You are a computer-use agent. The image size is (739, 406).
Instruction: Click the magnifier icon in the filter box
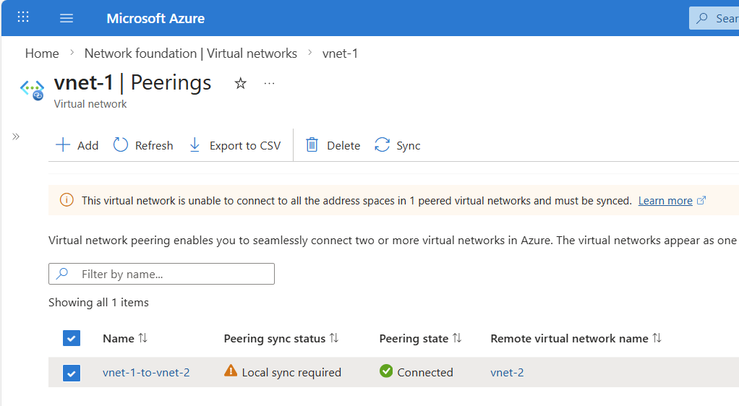point(62,274)
